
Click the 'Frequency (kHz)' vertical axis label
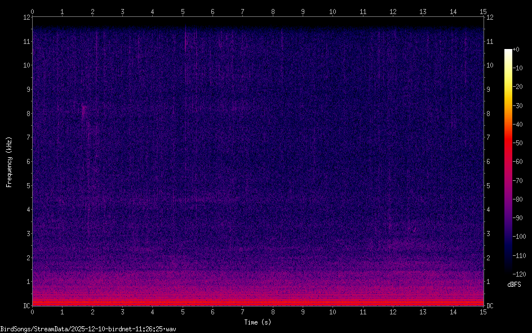pos(9,162)
